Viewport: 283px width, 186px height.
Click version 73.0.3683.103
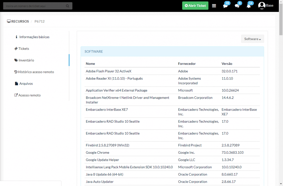click(232, 153)
